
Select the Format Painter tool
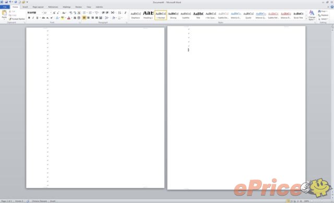pos(17,19)
